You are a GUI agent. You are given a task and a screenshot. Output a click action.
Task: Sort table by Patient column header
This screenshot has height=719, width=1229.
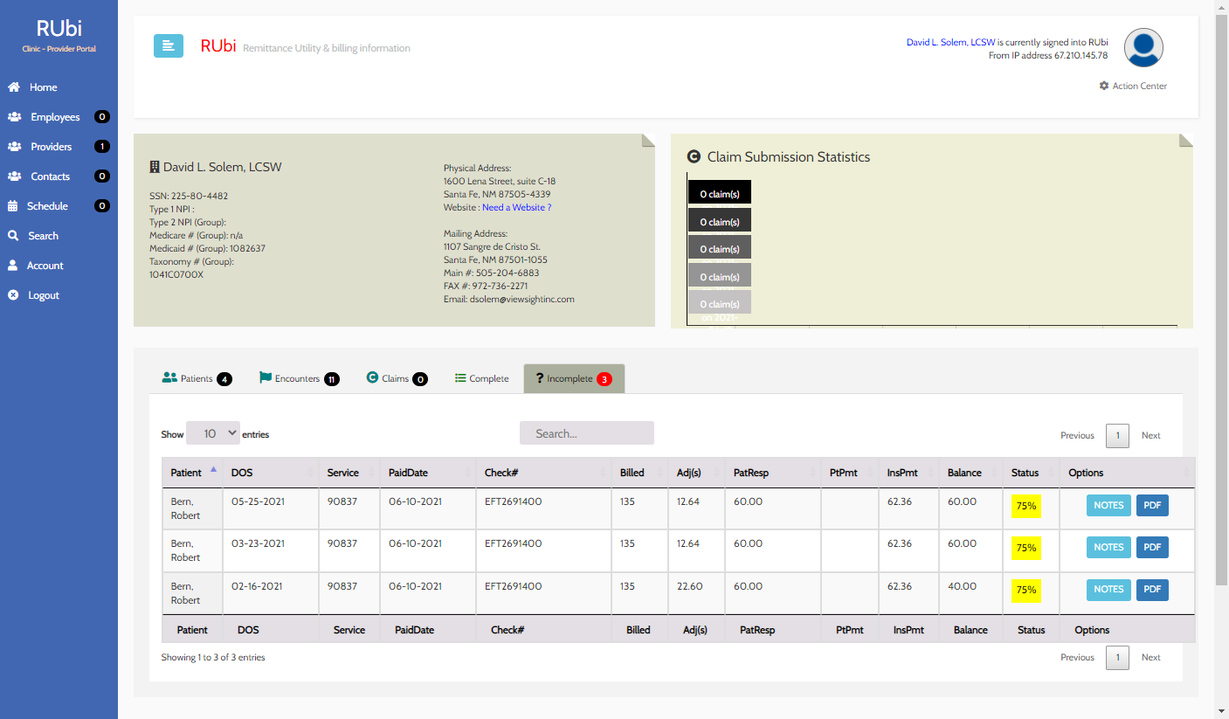point(186,473)
